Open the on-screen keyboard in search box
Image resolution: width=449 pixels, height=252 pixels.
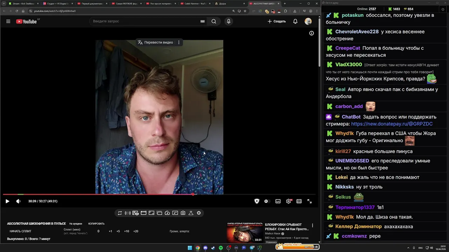[202, 21]
